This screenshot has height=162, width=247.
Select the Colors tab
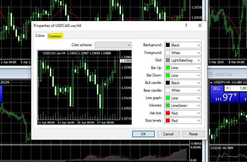click(x=40, y=36)
